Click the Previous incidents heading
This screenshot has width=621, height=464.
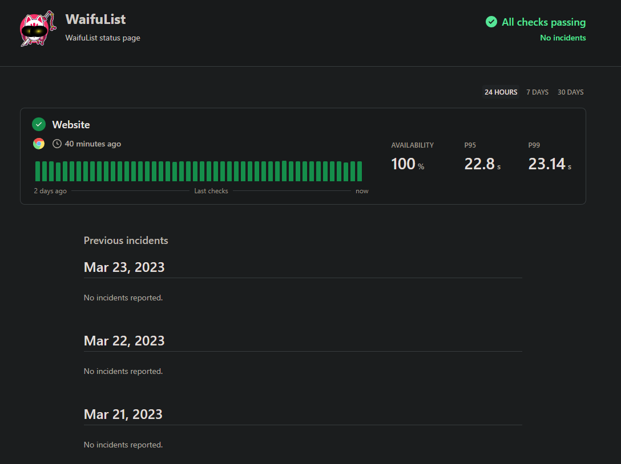click(x=126, y=241)
